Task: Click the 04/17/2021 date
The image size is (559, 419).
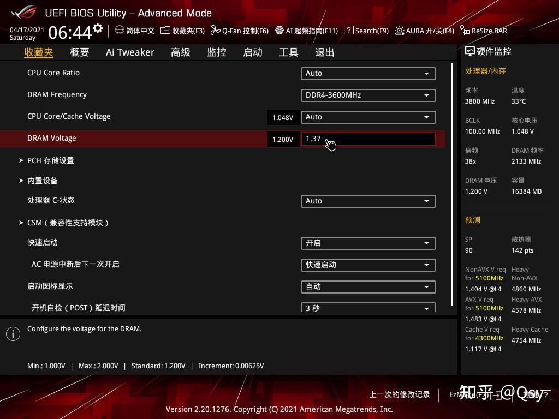Action: click(x=27, y=30)
